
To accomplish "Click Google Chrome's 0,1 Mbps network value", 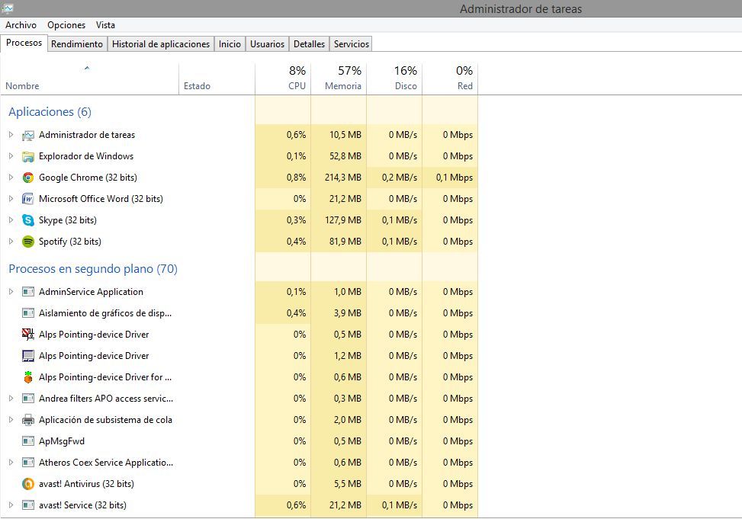I will click(x=455, y=178).
